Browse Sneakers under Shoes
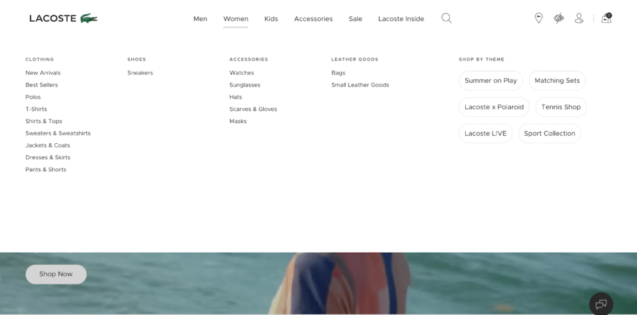The width and height of the screenshot is (637, 315). [140, 73]
